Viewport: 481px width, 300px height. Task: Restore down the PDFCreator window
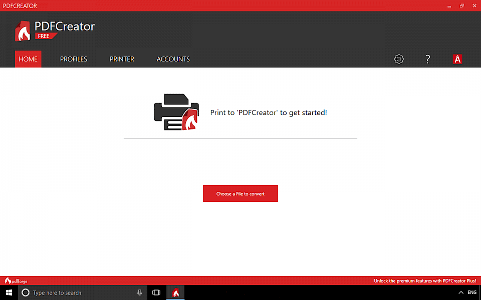click(461, 6)
